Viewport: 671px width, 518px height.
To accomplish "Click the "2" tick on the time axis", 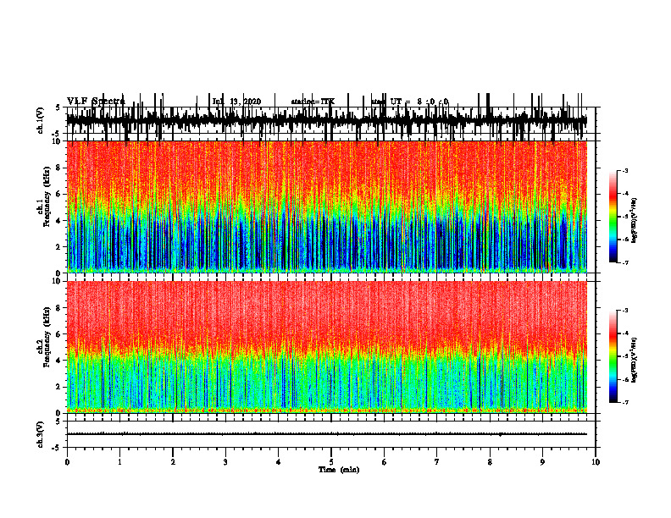I will [x=173, y=462].
